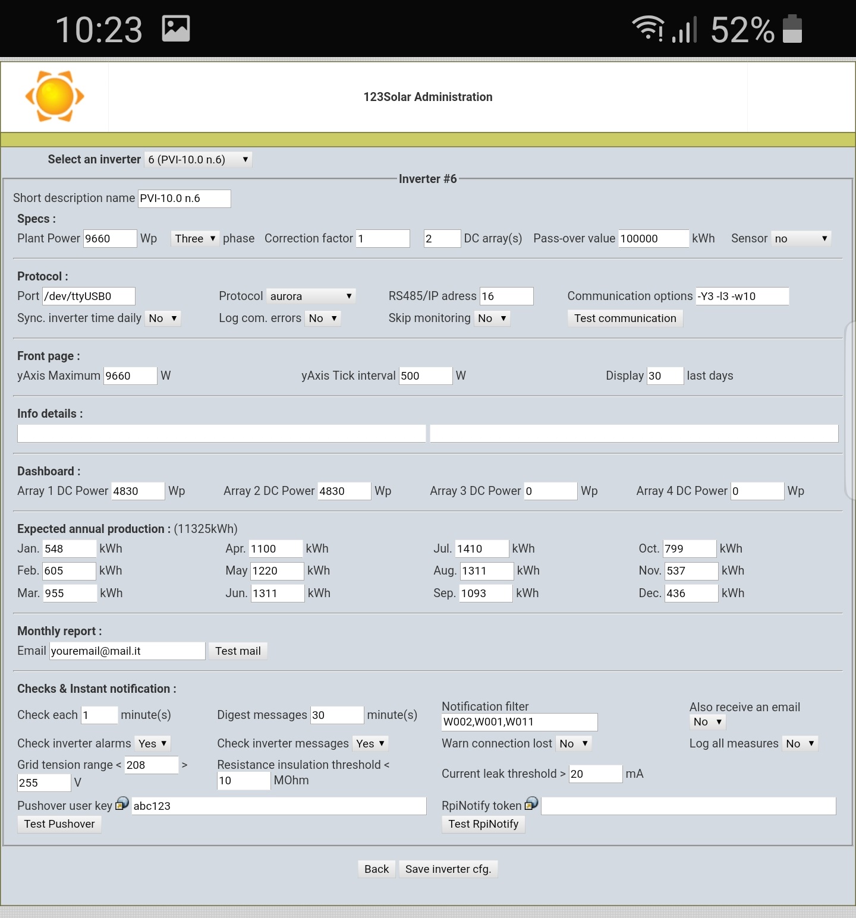Click the Test mail button
Image resolution: width=856 pixels, height=918 pixels.
pyautogui.click(x=238, y=651)
